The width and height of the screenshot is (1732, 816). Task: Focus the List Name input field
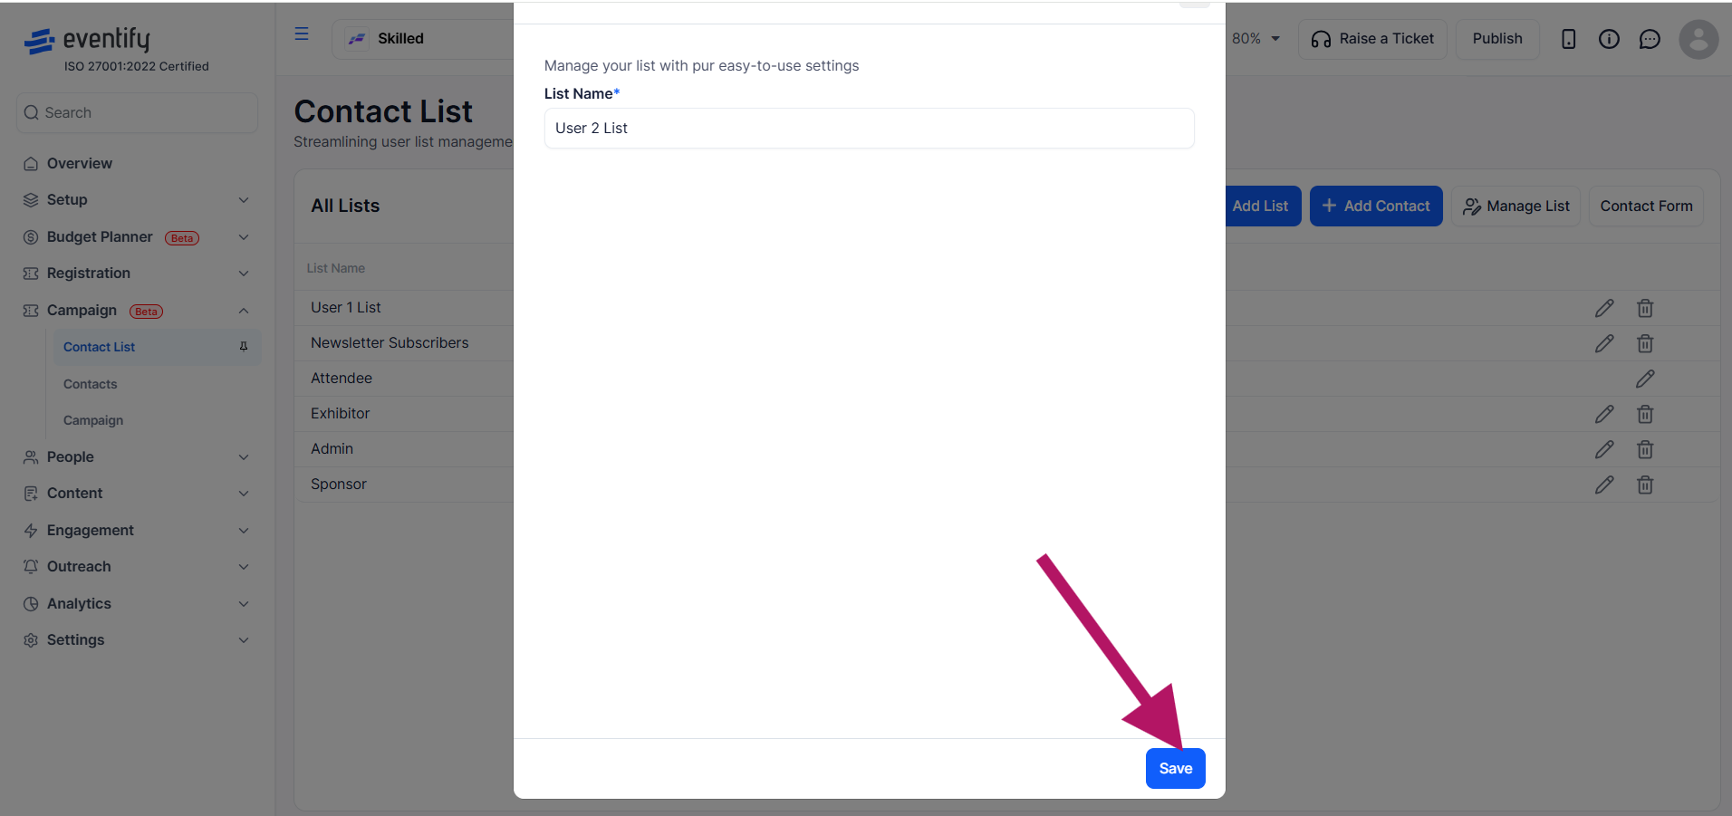click(869, 129)
